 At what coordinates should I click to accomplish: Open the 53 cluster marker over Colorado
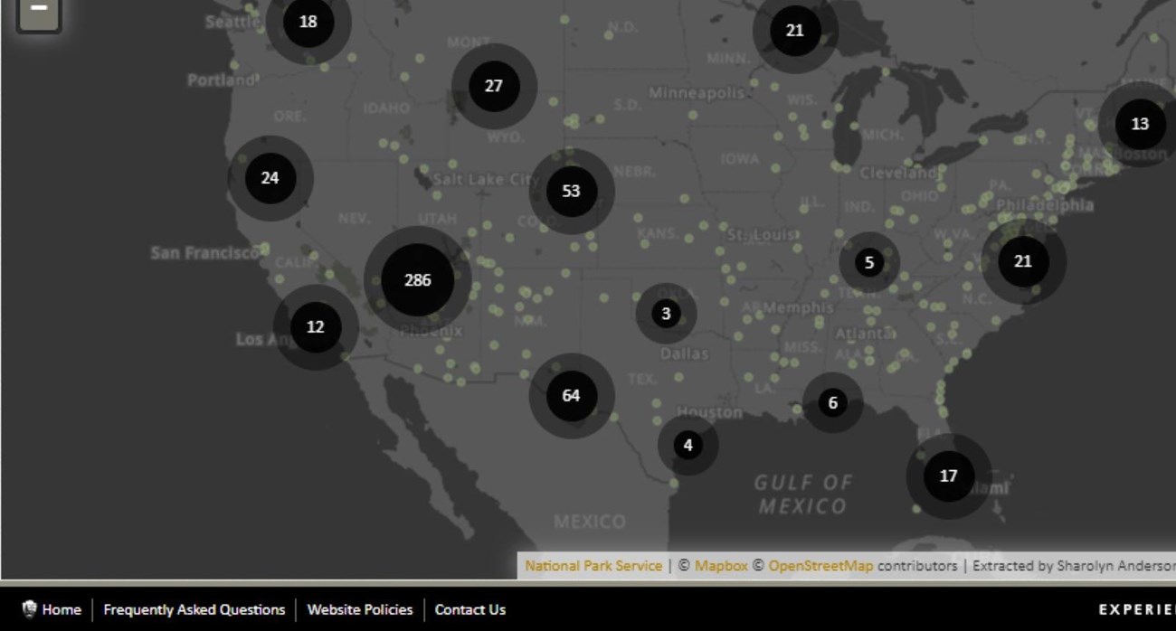click(x=572, y=191)
